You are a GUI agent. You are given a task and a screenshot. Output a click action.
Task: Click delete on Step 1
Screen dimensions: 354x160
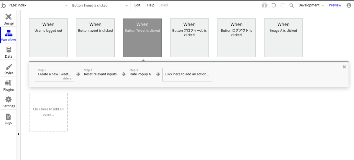coord(67,79)
